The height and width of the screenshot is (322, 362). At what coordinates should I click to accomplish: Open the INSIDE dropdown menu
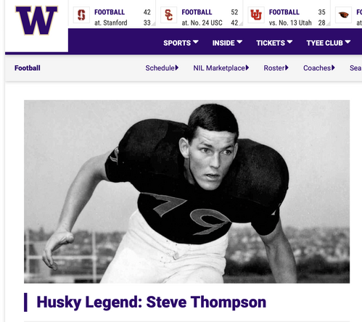227,43
